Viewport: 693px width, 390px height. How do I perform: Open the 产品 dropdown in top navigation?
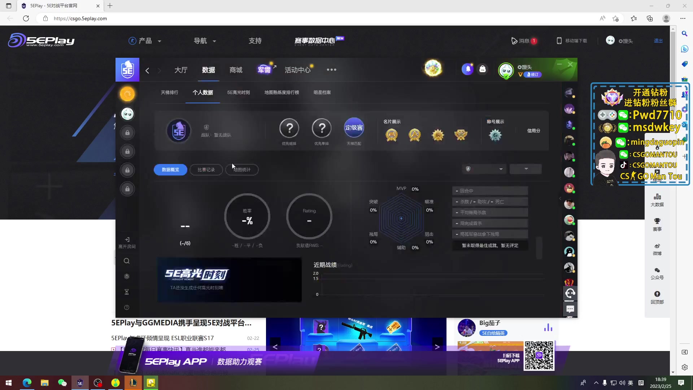[145, 40]
